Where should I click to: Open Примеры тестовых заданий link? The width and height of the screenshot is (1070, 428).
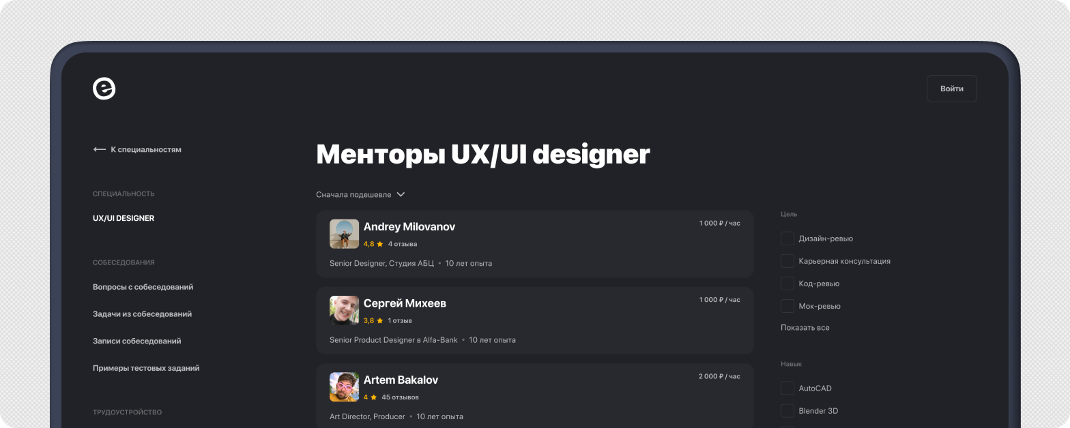pos(146,368)
